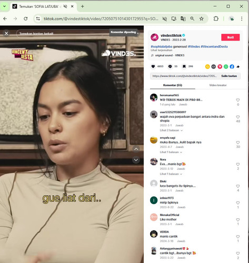Open the Chrome extensions puzzle menu
The height and width of the screenshot is (263, 249).
click(x=216, y=19)
